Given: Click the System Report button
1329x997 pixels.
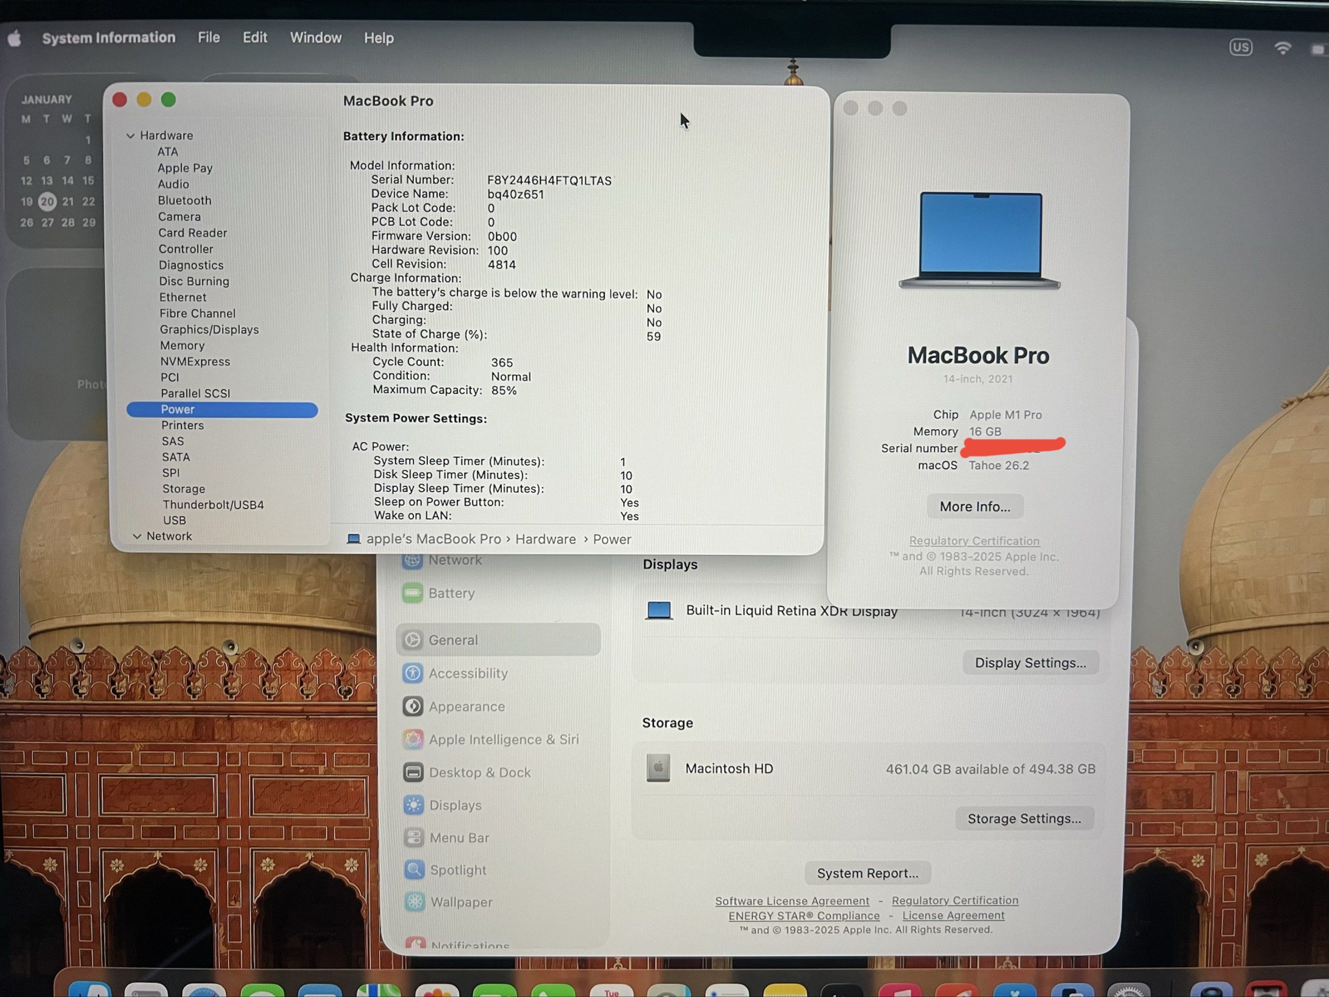Looking at the screenshot, I should tap(868, 873).
